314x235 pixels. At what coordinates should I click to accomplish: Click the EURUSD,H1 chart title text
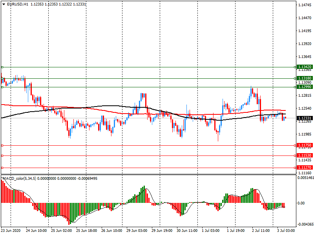click(x=18, y=4)
